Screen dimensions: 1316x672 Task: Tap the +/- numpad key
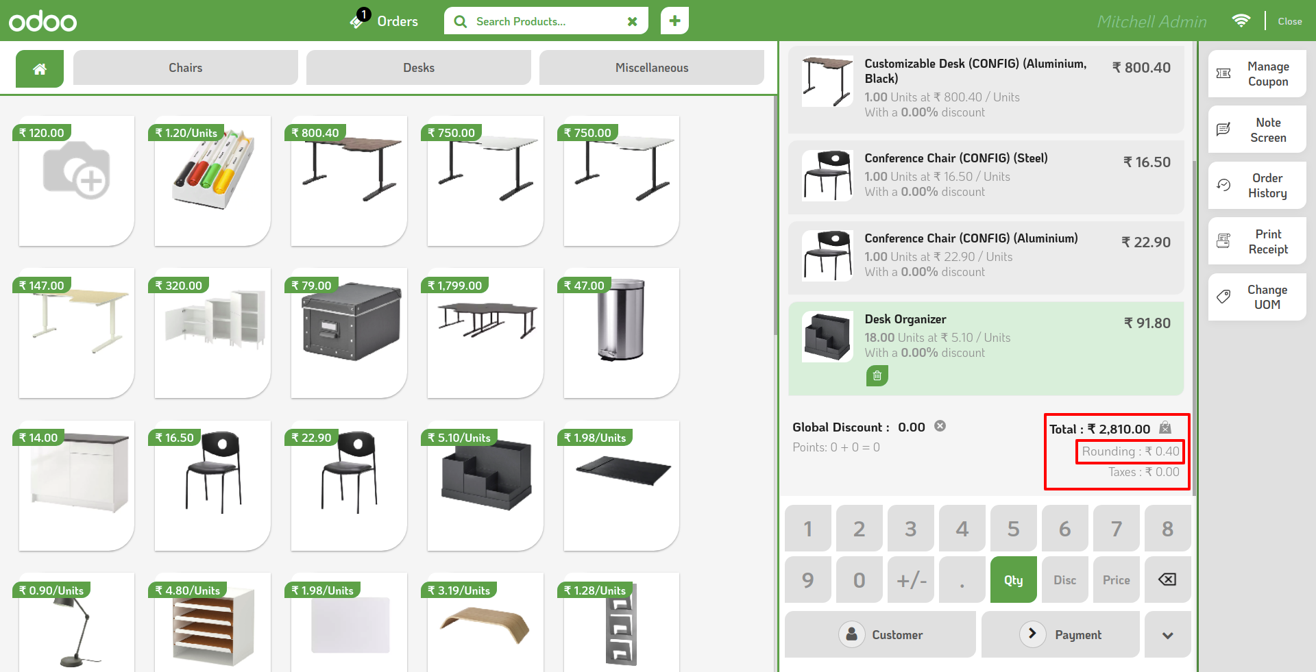(911, 580)
